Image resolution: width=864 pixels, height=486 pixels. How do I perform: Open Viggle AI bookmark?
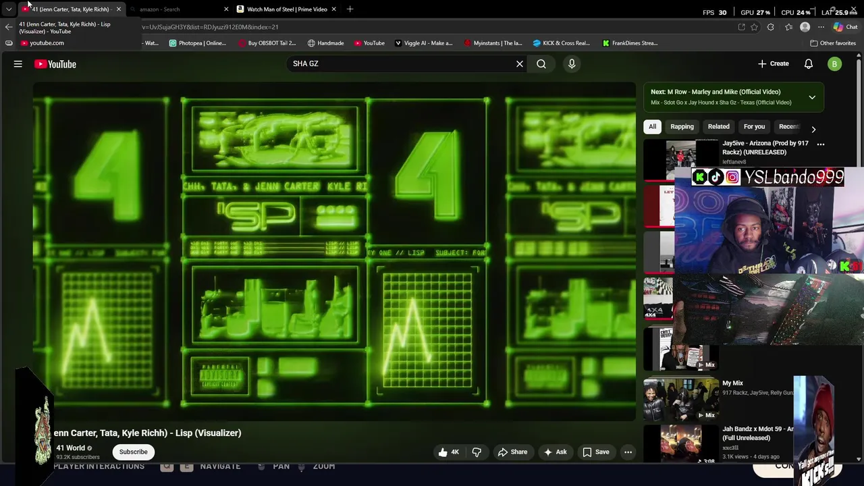click(x=423, y=43)
